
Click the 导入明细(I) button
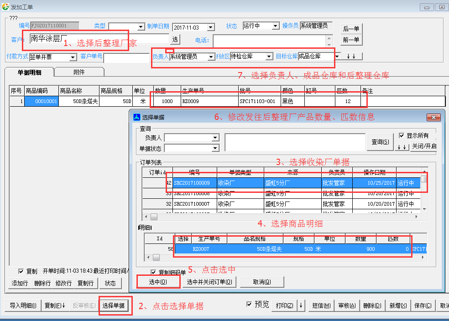pyautogui.click(x=23, y=305)
